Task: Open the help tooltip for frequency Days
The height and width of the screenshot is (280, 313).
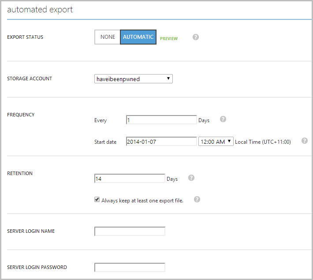Action: (223, 119)
